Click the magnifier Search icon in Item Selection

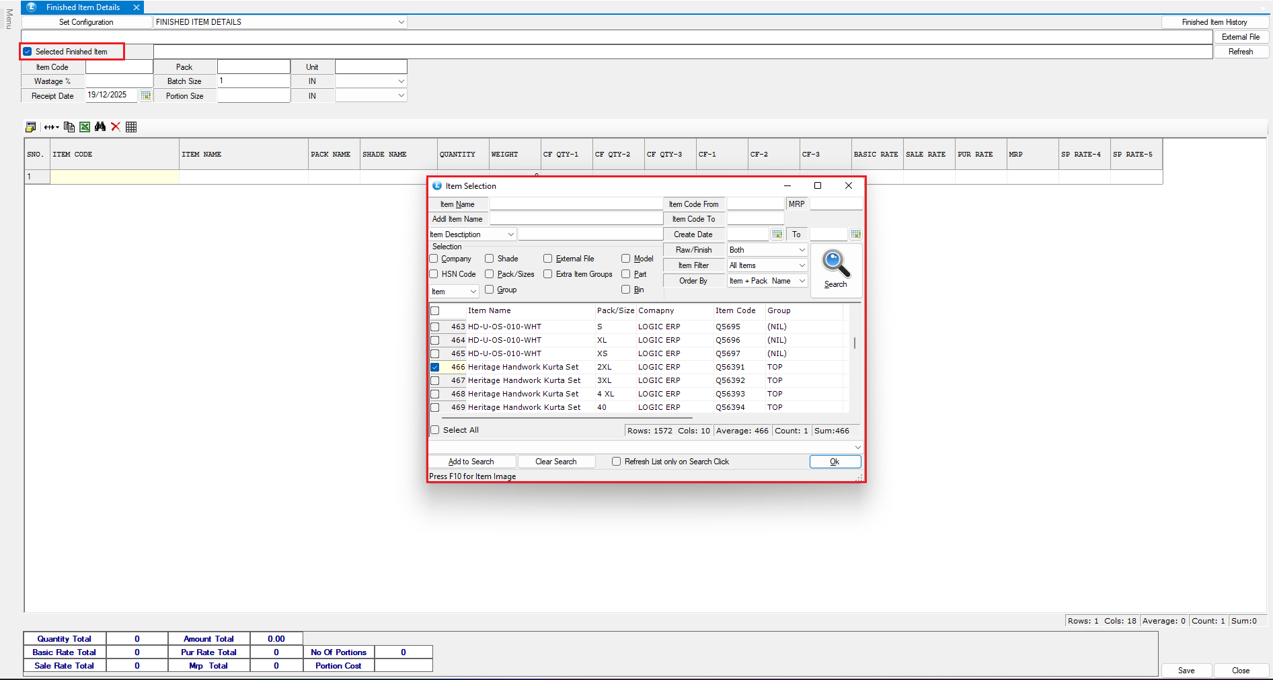(x=835, y=265)
